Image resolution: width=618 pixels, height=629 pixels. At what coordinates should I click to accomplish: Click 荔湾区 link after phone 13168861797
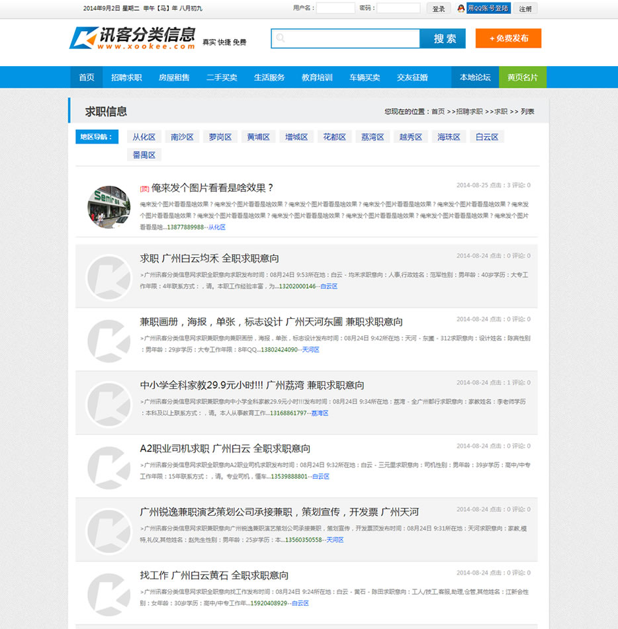point(320,413)
